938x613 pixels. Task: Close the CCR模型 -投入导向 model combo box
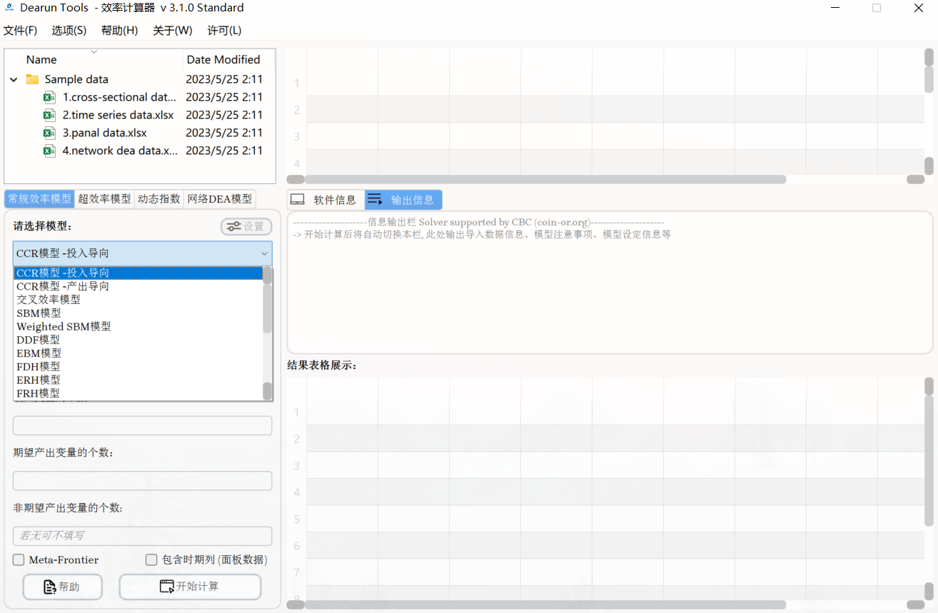(x=264, y=253)
